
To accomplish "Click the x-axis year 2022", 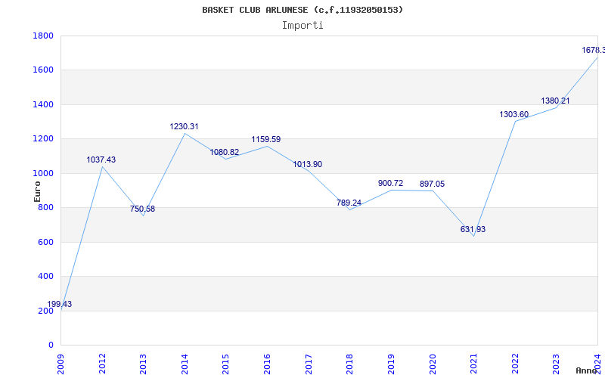I will (x=515, y=364).
